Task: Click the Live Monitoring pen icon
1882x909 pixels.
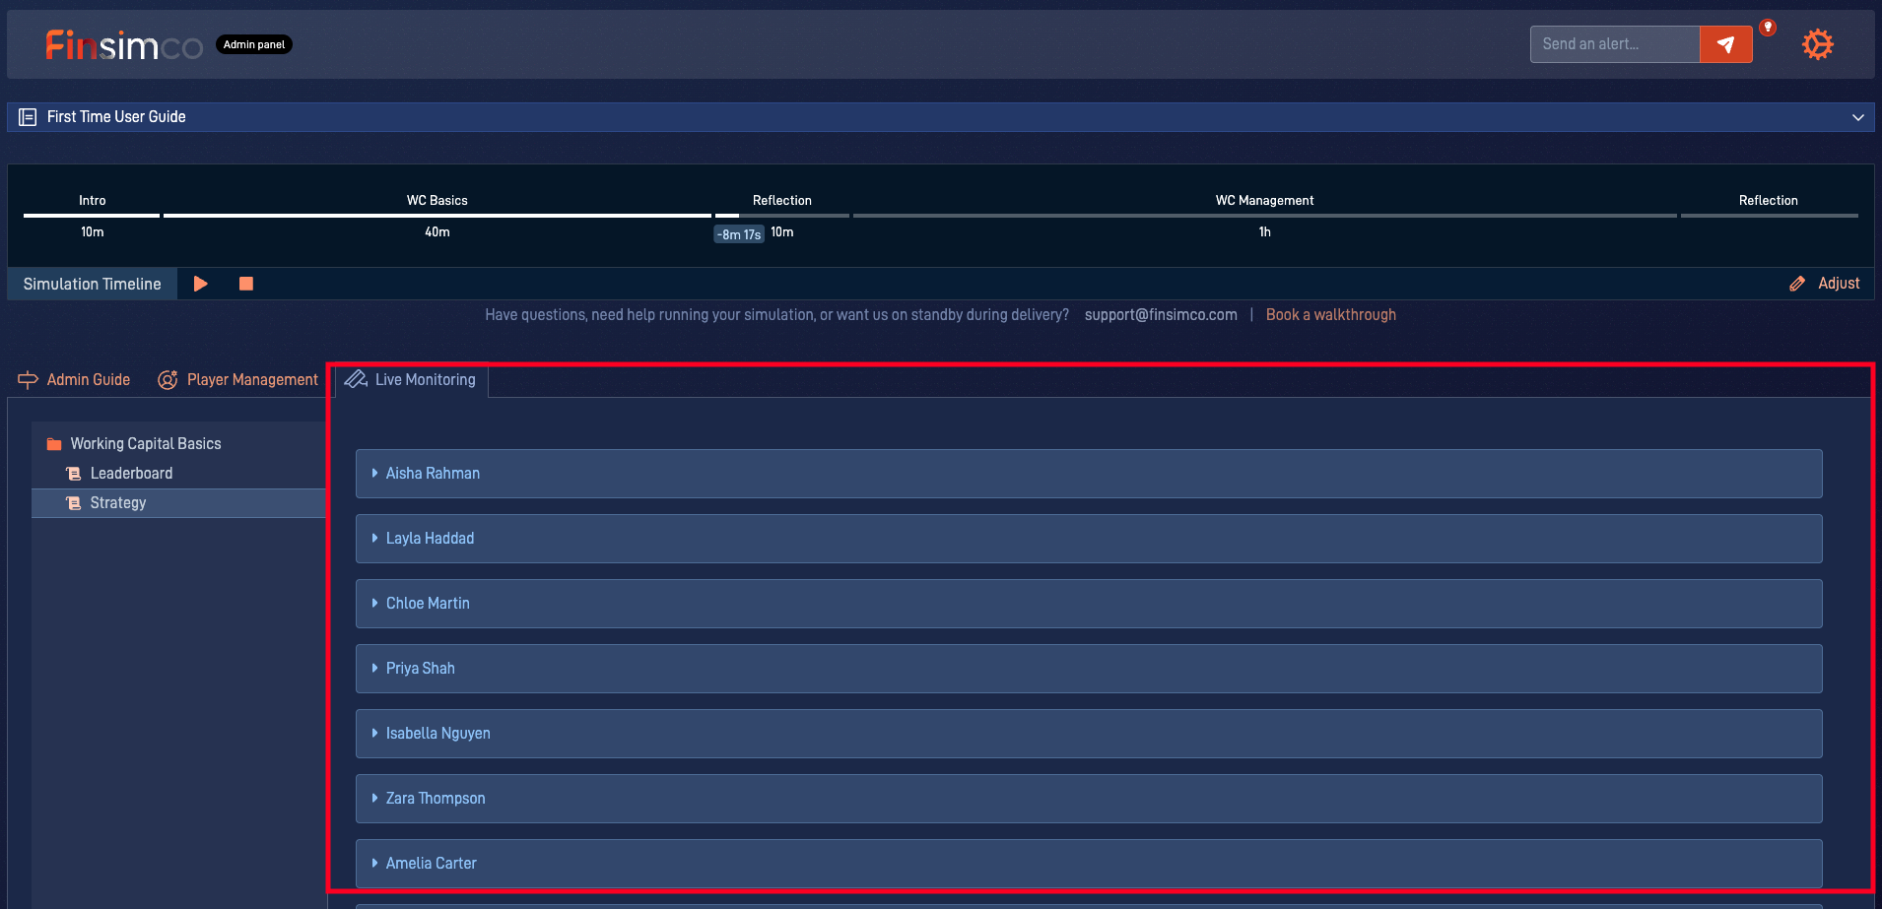Action: (x=356, y=379)
